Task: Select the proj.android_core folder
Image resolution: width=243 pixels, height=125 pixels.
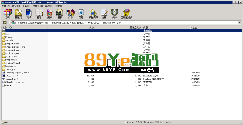Action: pyautogui.click(x=13, y=47)
